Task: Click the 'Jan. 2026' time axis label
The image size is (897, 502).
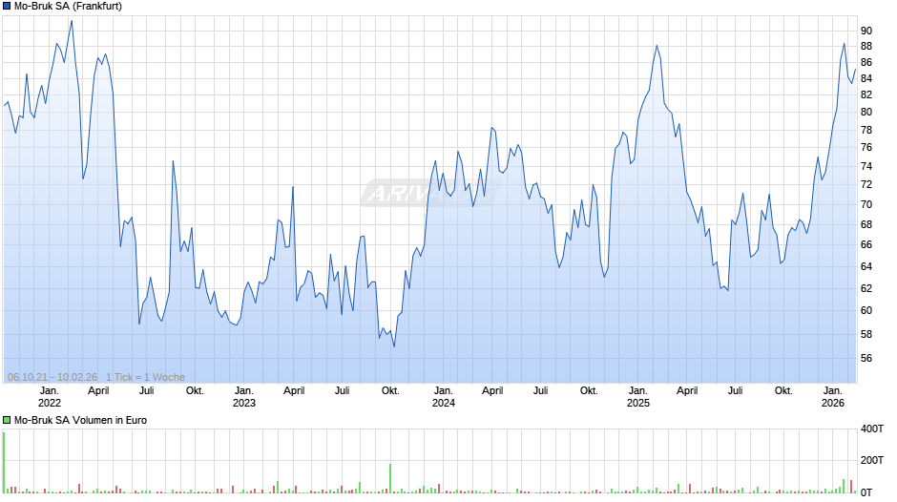Action: pyautogui.click(x=832, y=397)
